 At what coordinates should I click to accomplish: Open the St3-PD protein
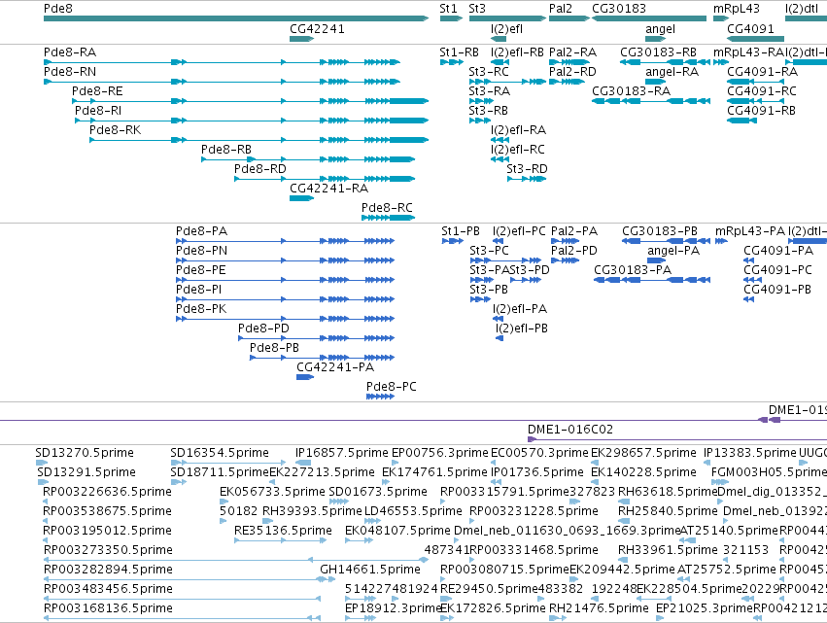click(526, 280)
